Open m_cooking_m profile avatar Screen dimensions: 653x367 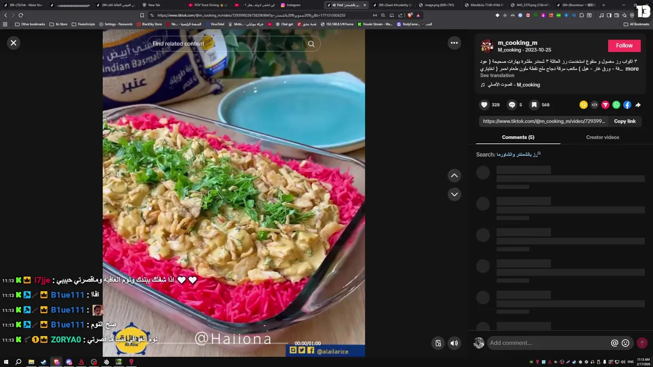tap(487, 46)
